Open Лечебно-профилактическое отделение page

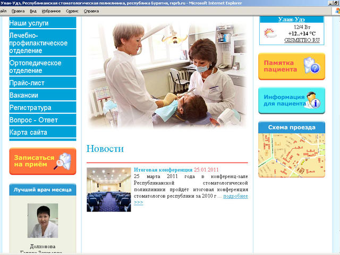[x=38, y=43]
